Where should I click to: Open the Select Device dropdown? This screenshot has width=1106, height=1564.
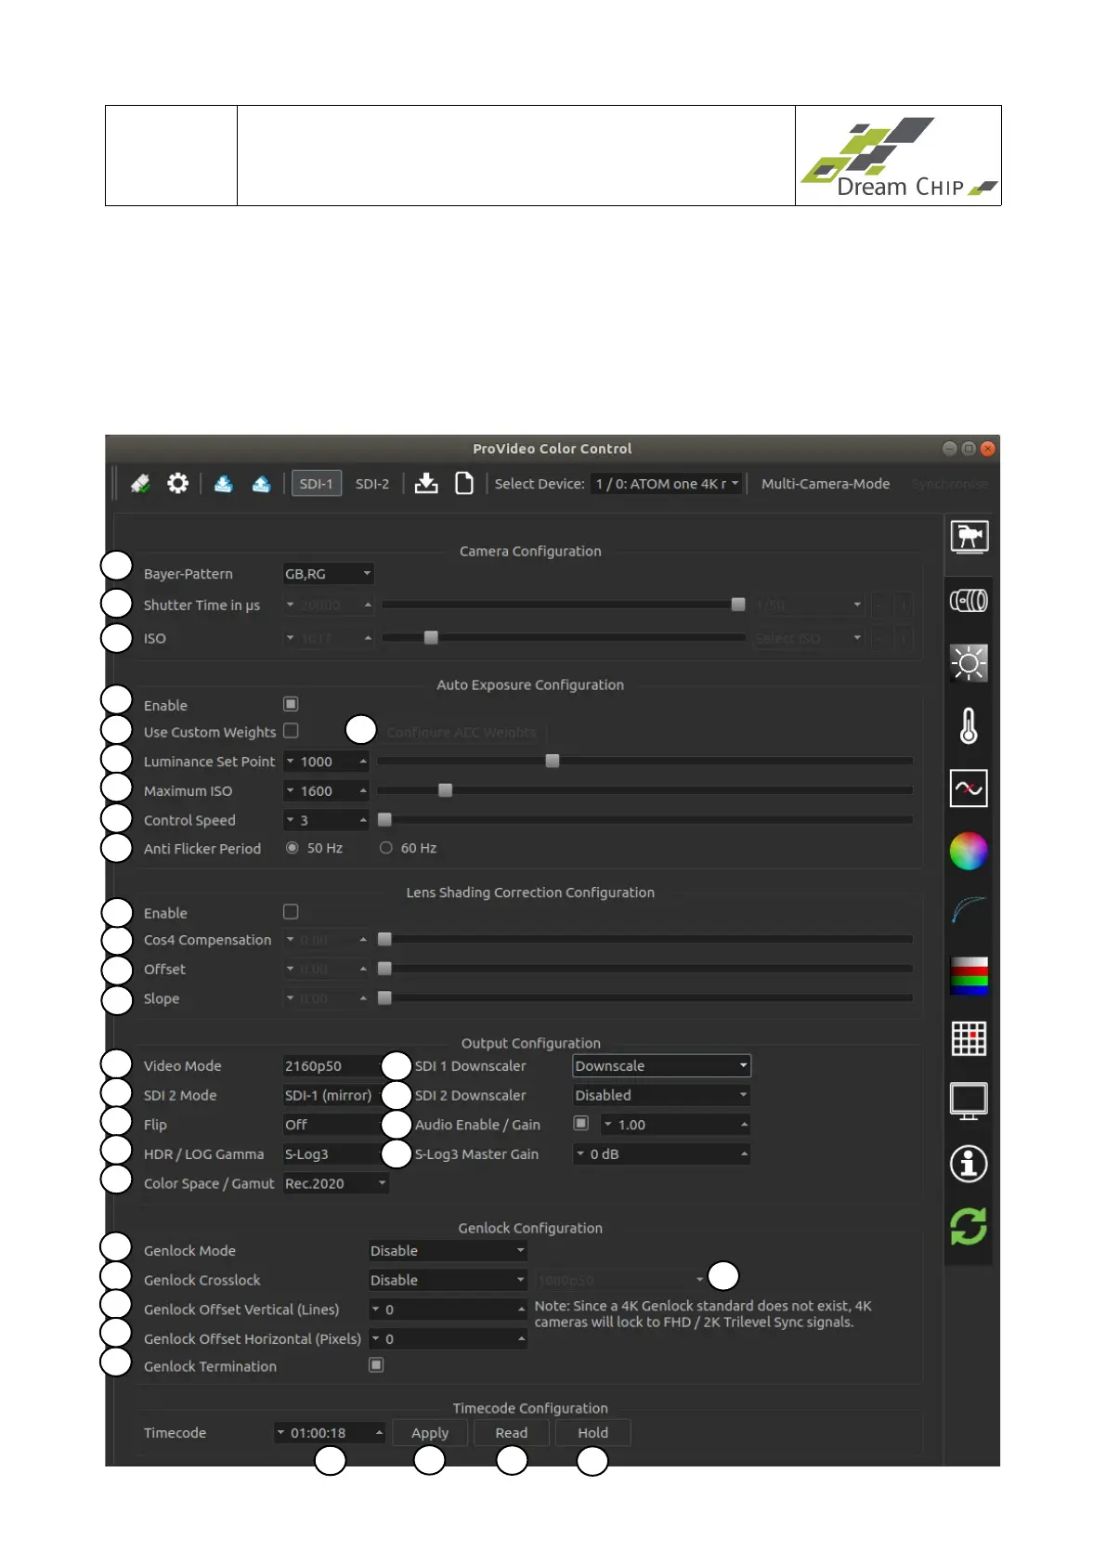click(x=667, y=484)
